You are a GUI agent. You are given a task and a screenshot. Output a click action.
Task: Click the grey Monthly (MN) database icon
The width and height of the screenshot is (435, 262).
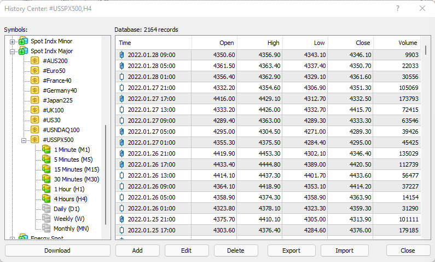(x=47, y=229)
